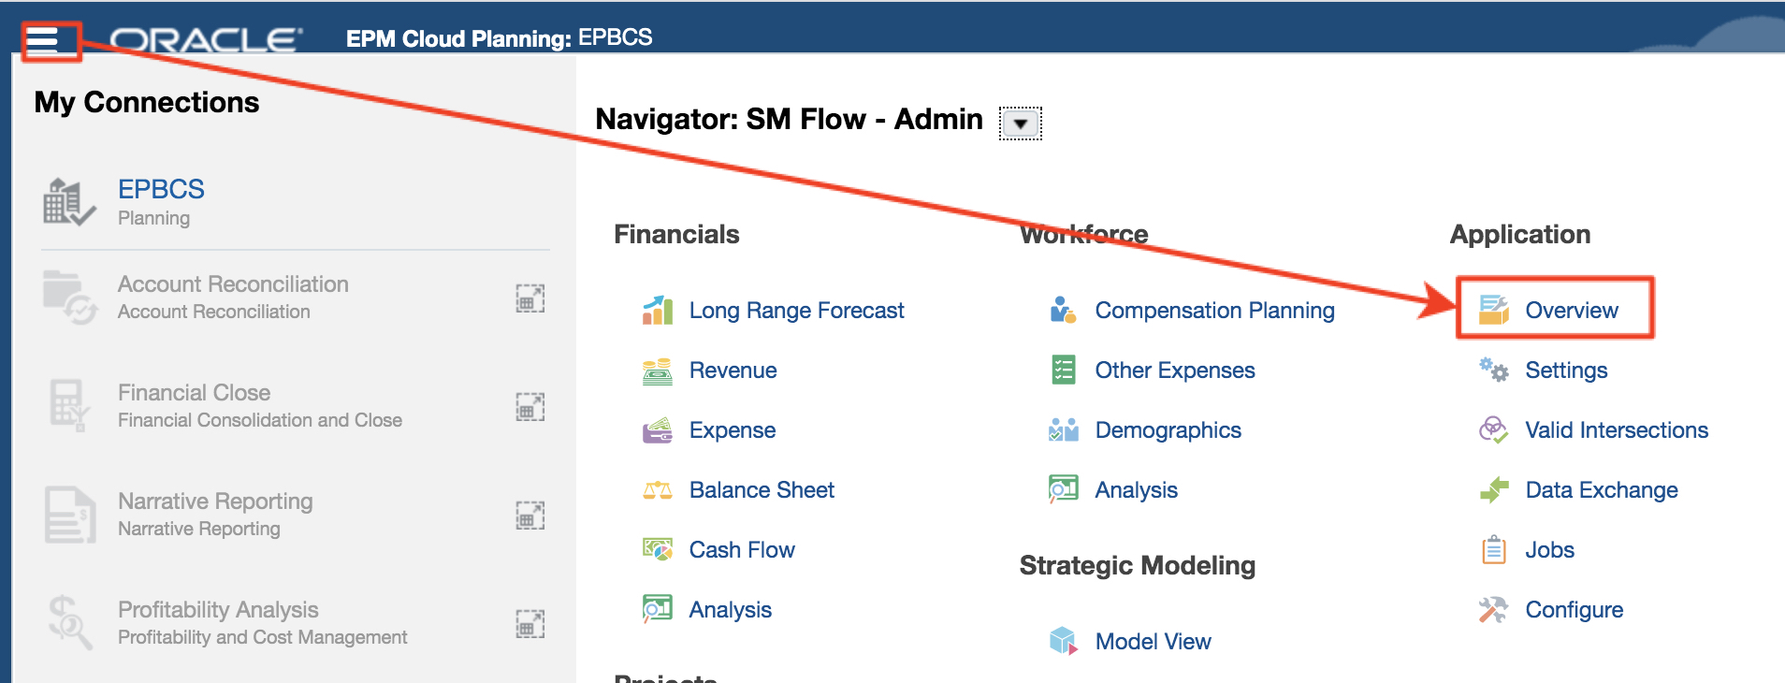The width and height of the screenshot is (1785, 683).
Task: Open the Application Overview link
Action: click(x=1571, y=311)
